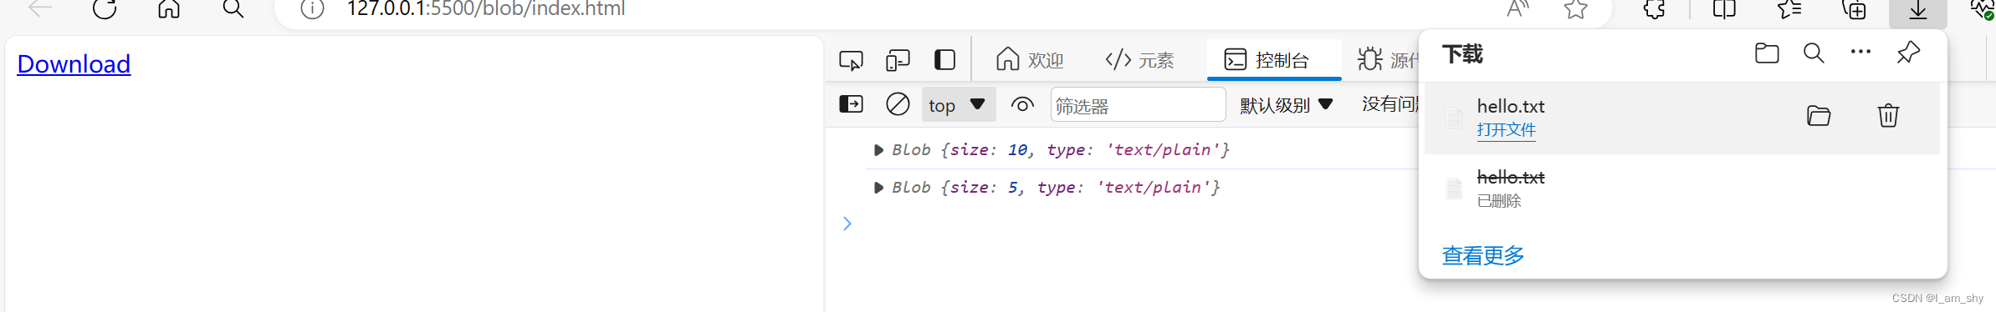Delete hello.txt with trash icon
Viewport: 1996px width, 312px height.
1888,115
